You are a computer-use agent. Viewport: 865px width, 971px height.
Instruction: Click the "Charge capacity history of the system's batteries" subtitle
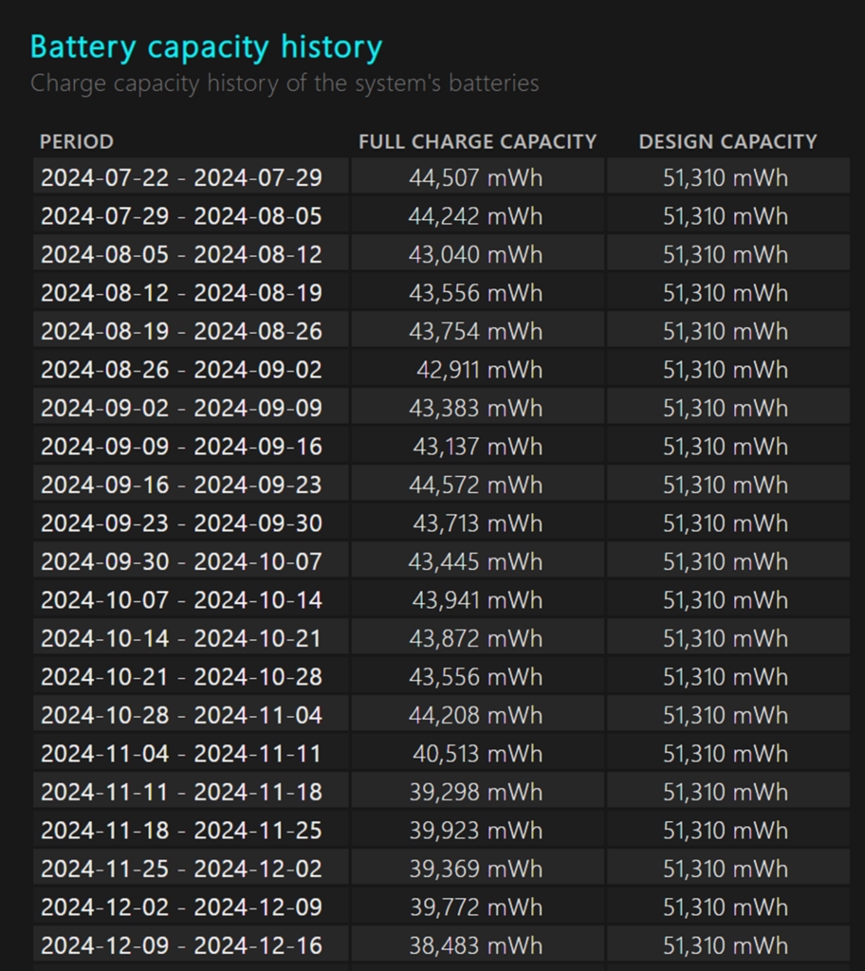point(285,83)
